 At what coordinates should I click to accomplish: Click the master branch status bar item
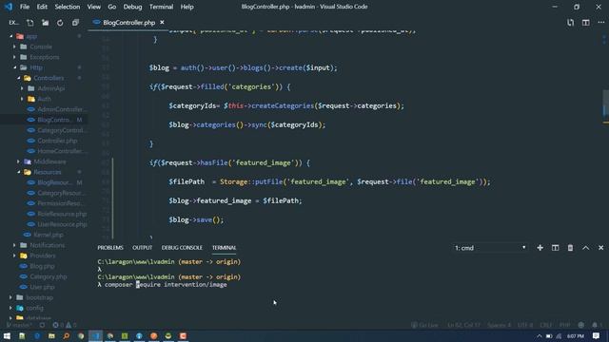[x=19, y=325]
